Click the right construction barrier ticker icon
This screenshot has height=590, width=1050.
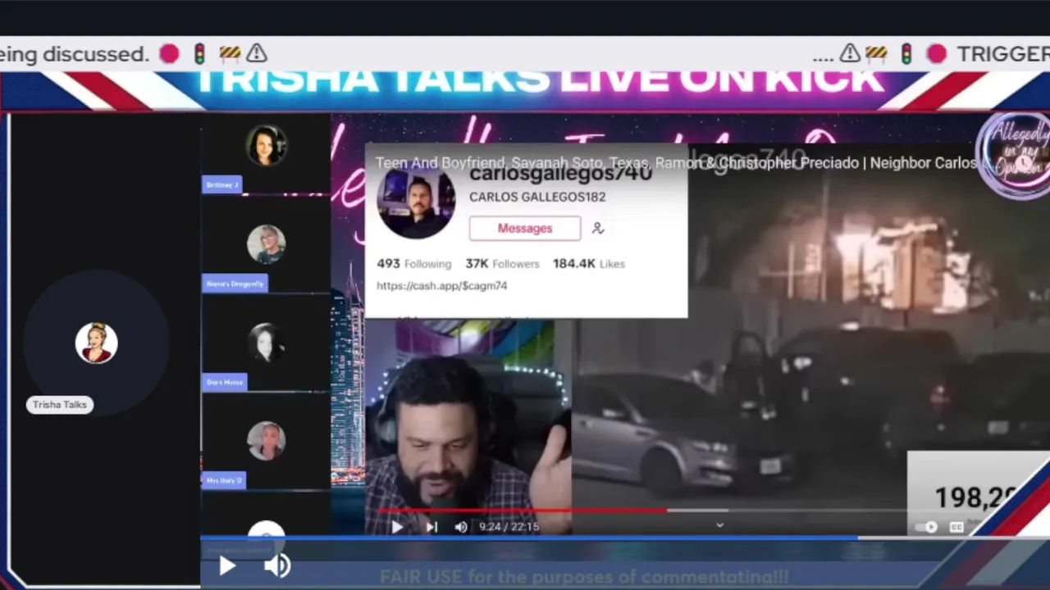pyautogui.click(x=876, y=54)
